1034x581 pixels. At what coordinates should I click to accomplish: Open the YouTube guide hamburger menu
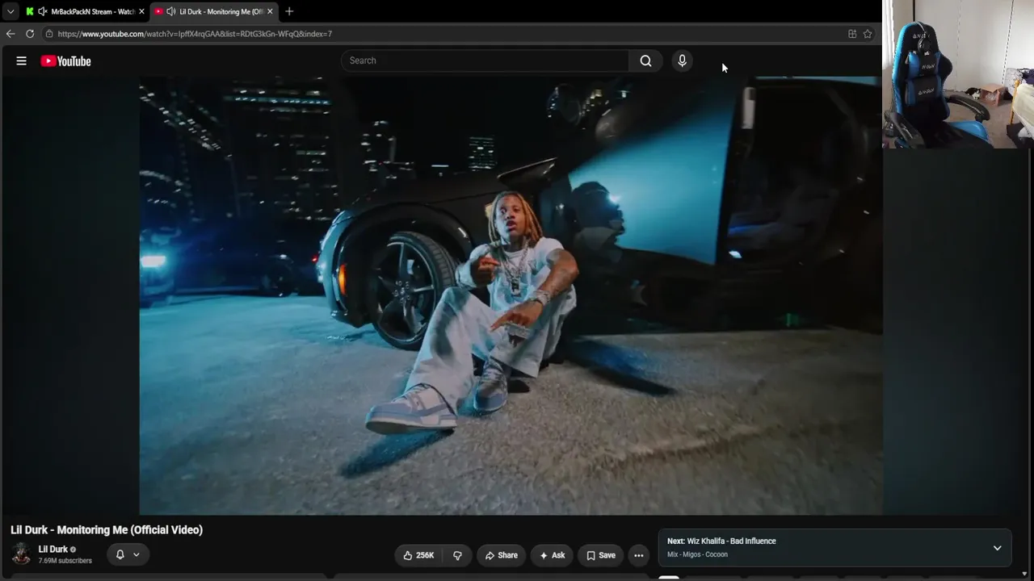[x=22, y=61]
